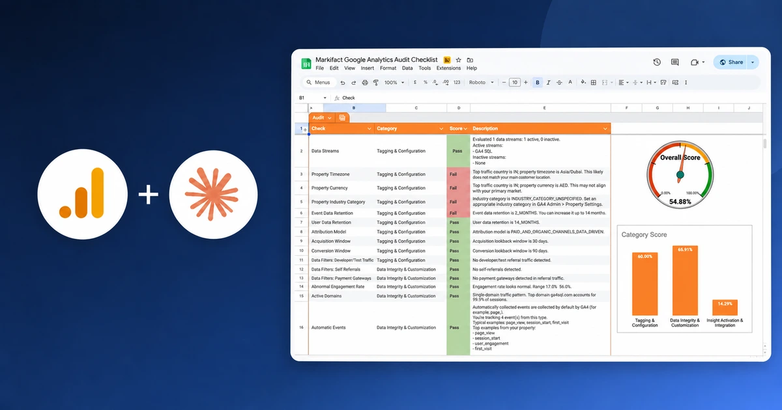Click the Fail score for Property Currency
The width and height of the screenshot is (782, 410).
pyautogui.click(x=458, y=188)
